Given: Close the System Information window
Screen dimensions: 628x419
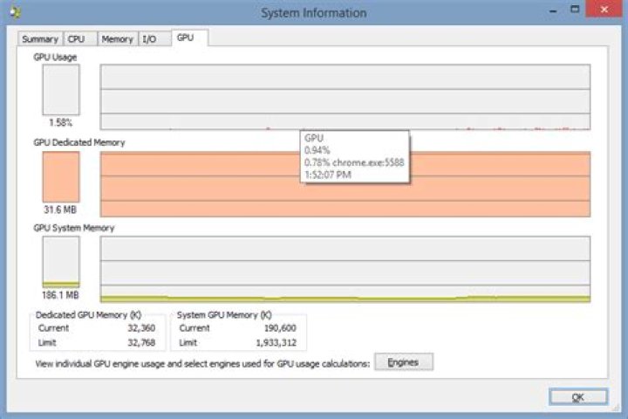Looking at the screenshot, I should coord(604,10).
